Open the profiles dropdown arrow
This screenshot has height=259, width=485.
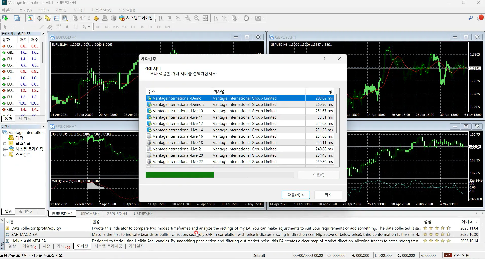tap(22, 18)
